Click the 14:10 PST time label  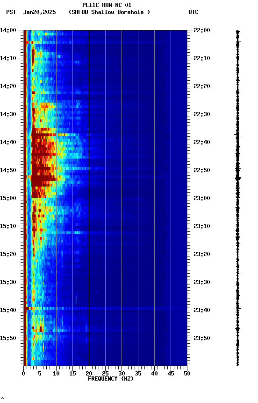click(8, 58)
